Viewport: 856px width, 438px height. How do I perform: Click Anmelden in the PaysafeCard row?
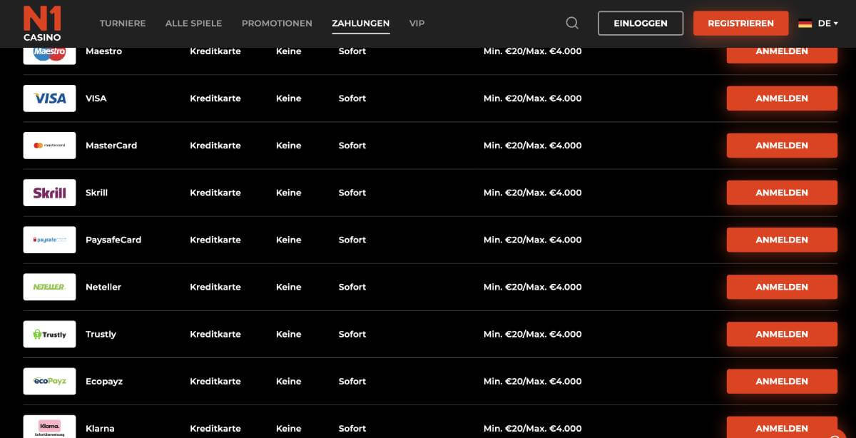click(x=782, y=240)
